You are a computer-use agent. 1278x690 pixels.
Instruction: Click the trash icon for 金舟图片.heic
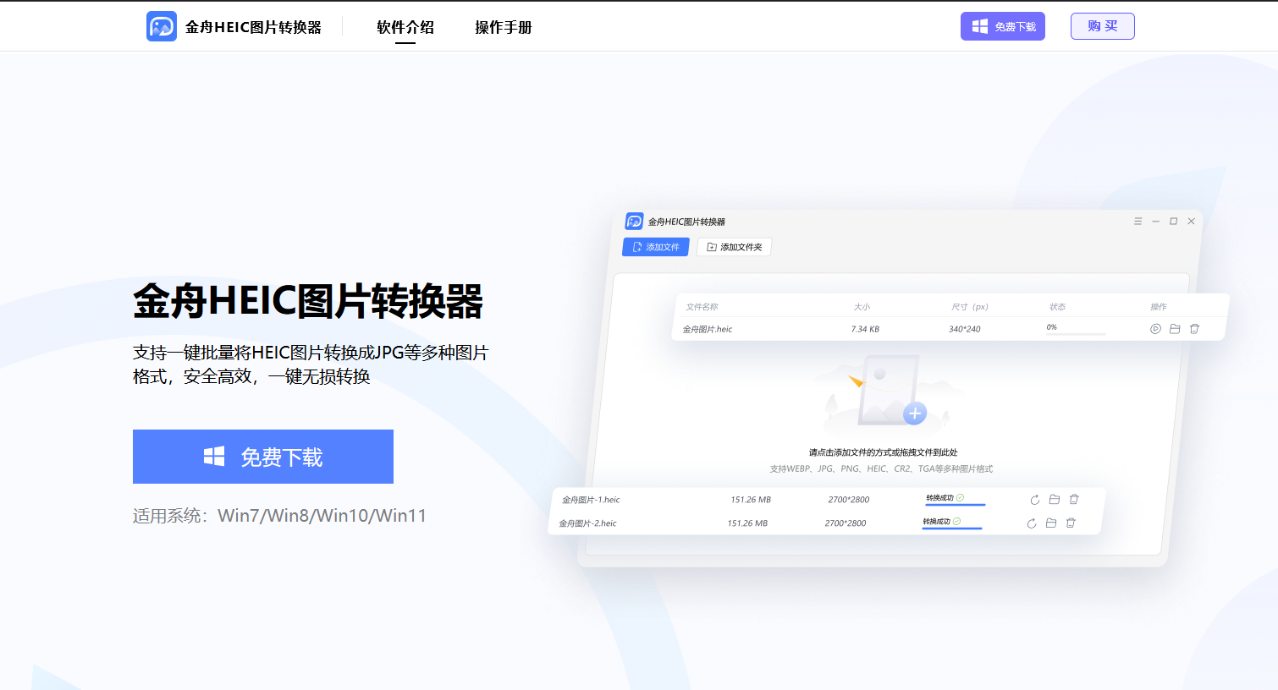(1194, 329)
